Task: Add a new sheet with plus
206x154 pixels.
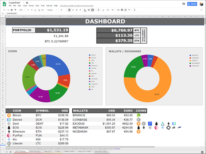Action: point(7,152)
